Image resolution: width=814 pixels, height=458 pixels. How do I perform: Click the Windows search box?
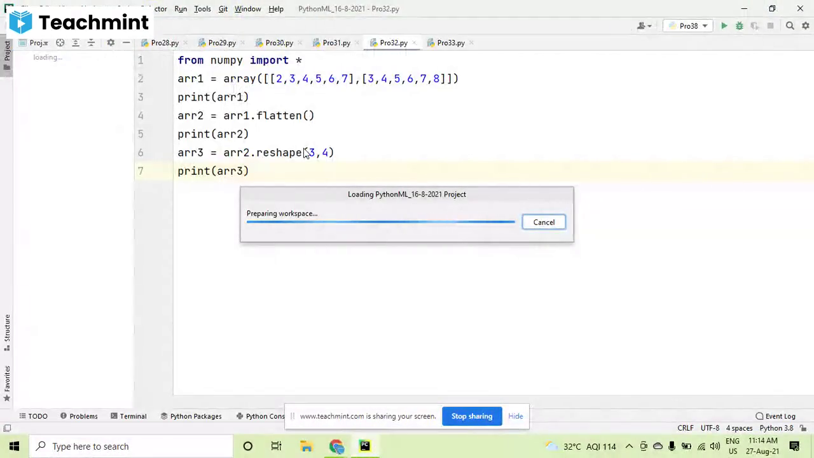pos(131,447)
